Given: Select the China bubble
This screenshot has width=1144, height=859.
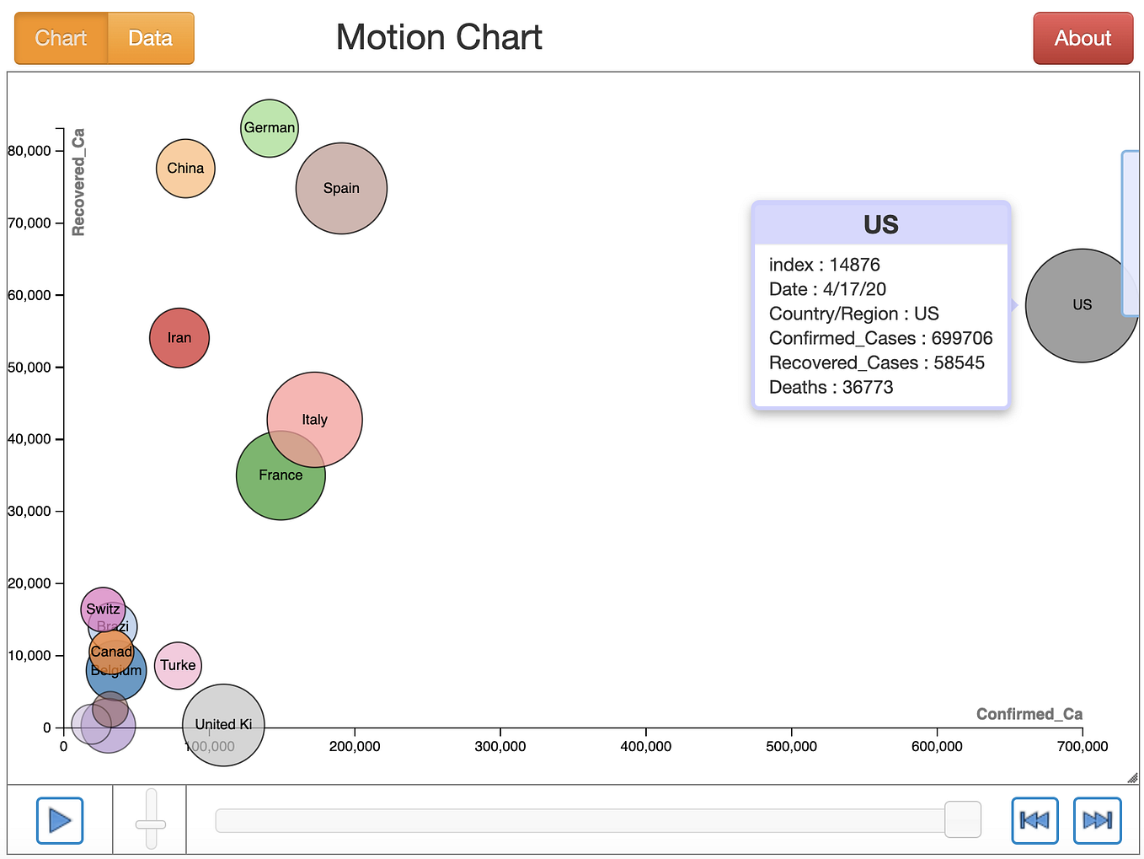Looking at the screenshot, I should pyautogui.click(x=185, y=169).
